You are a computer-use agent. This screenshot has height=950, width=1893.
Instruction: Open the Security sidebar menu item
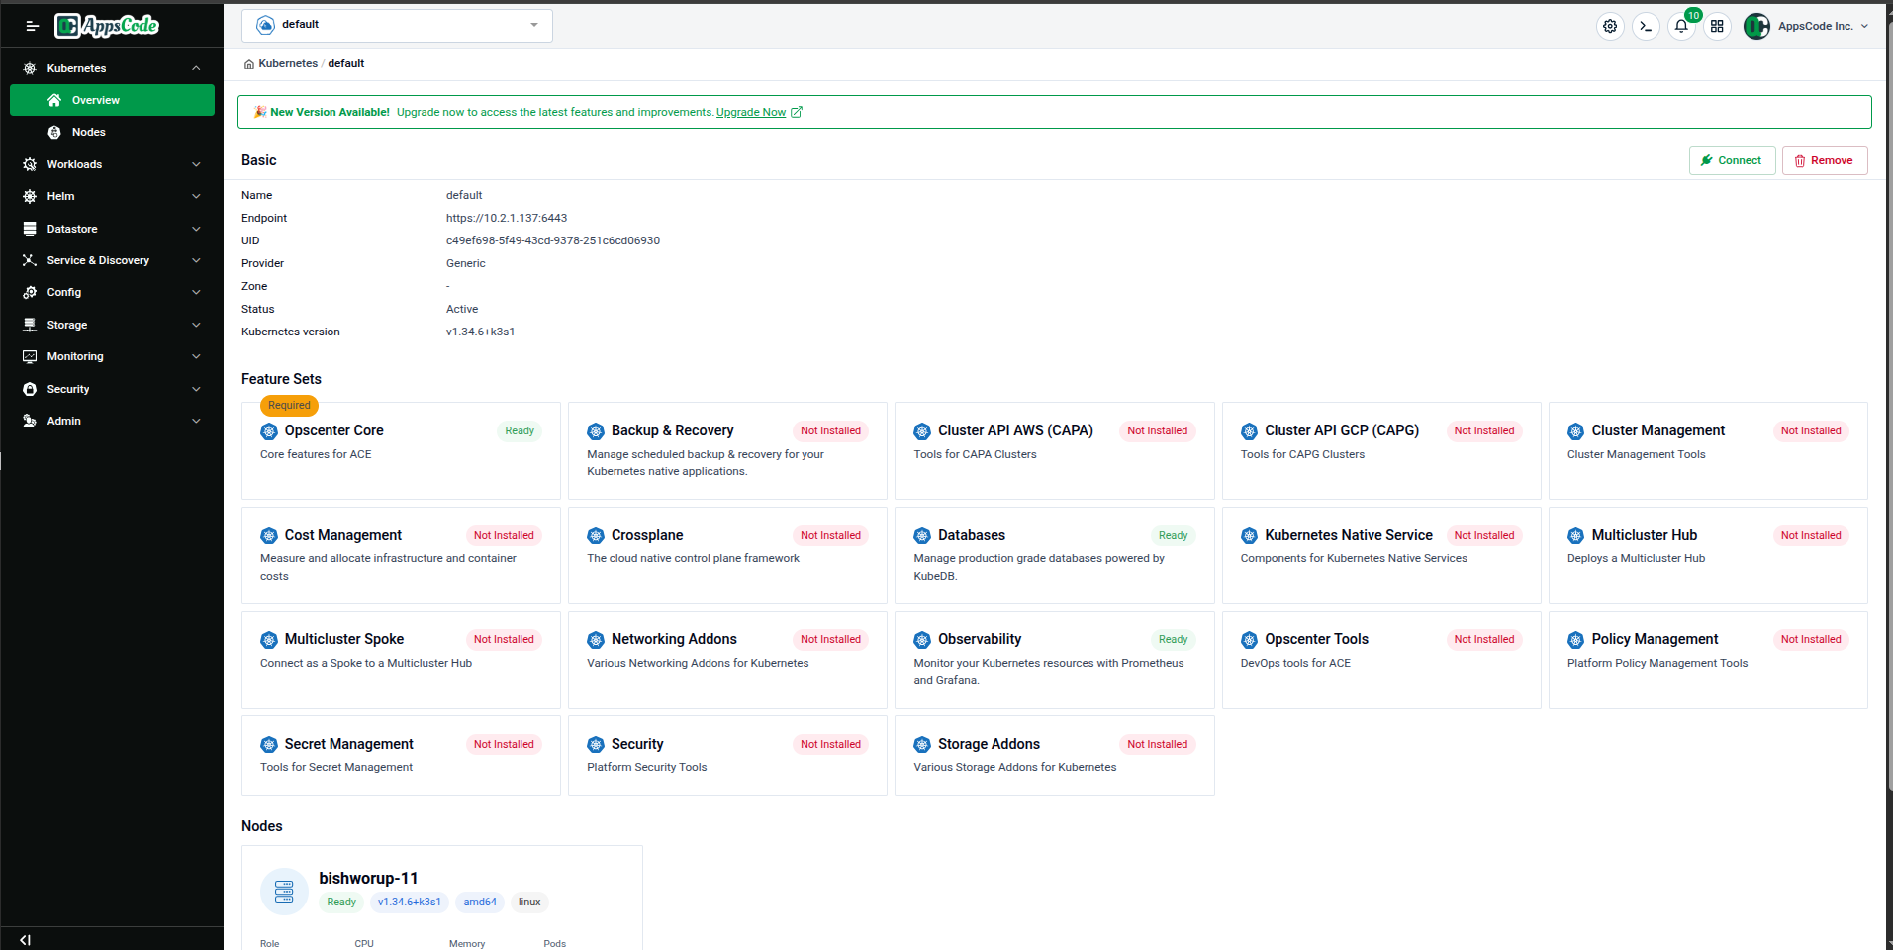[x=68, y=389]
